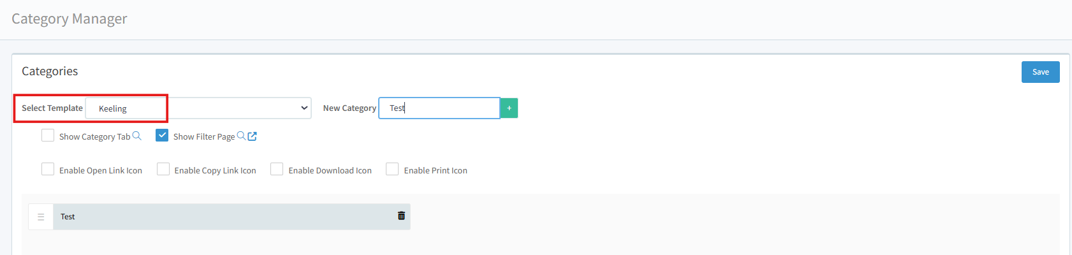Select the Test category row
The image size is (1072, 255).
point(223,217)
